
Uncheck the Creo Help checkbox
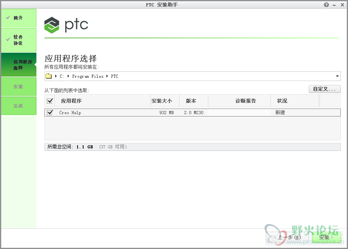(x=50, y=113)
